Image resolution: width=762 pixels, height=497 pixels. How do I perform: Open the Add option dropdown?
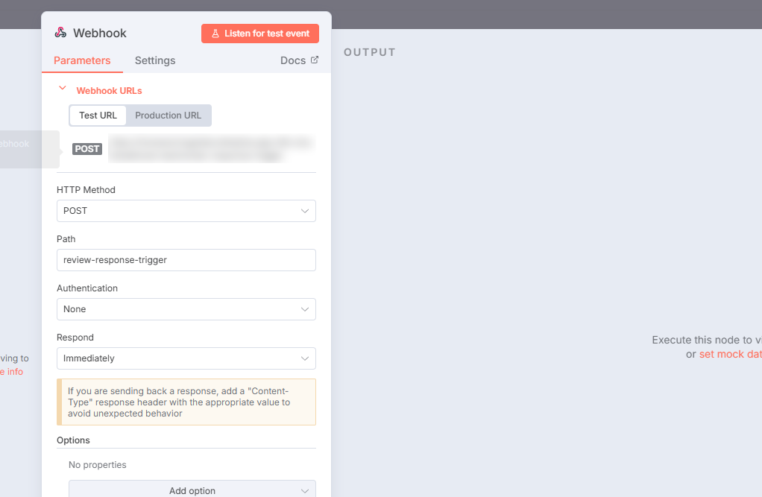[x=192, y=490]
